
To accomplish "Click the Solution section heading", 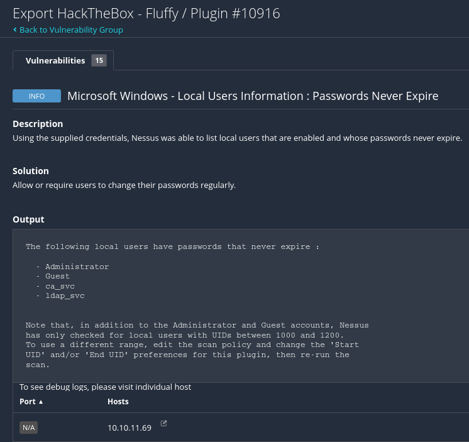I will pyautogui.click(x=31, y=171).
